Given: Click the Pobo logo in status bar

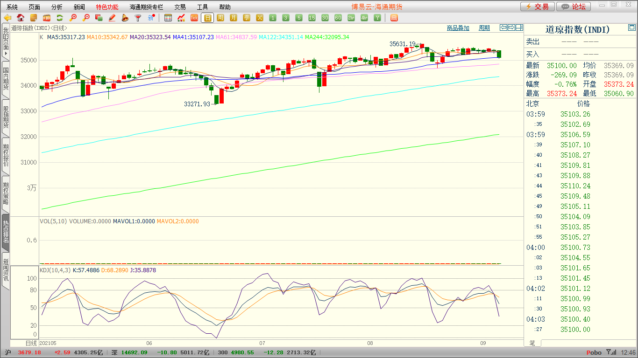Looking at the screenshot, I should pyautogui.click(x=594, y=353).
